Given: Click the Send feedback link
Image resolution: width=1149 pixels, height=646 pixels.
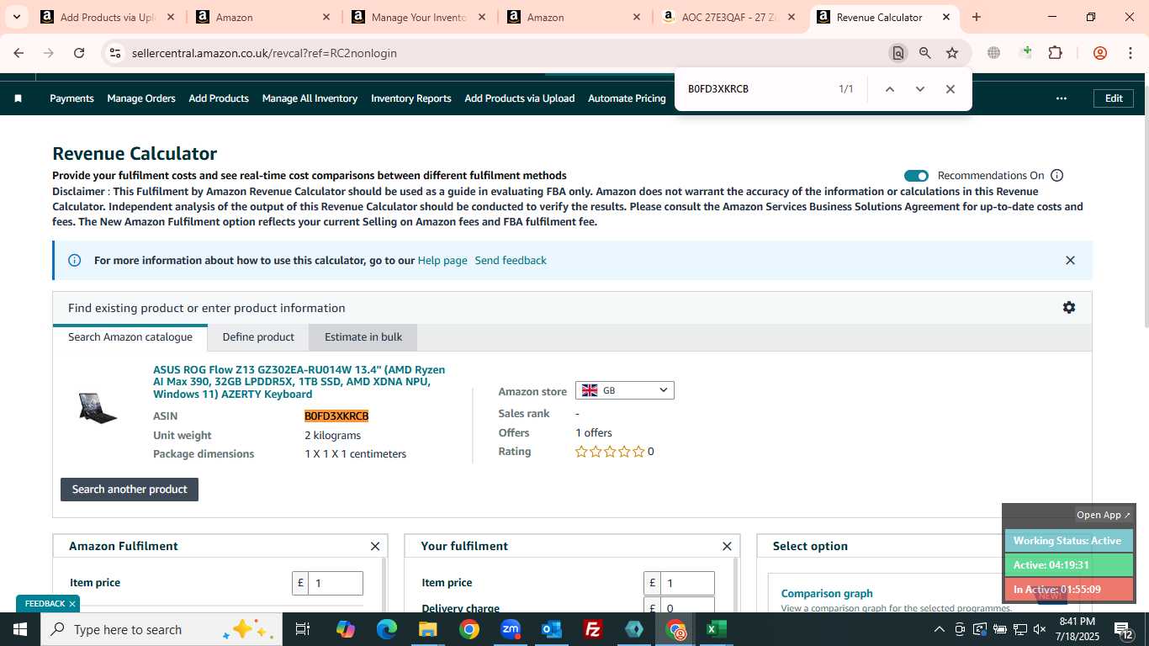Looking at the screenshot, I should [511, 261].
